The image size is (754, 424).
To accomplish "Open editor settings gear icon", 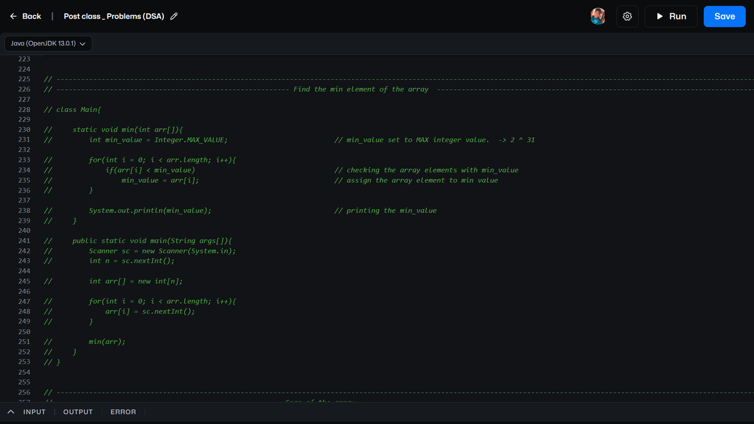I will [x=627, y=16].
